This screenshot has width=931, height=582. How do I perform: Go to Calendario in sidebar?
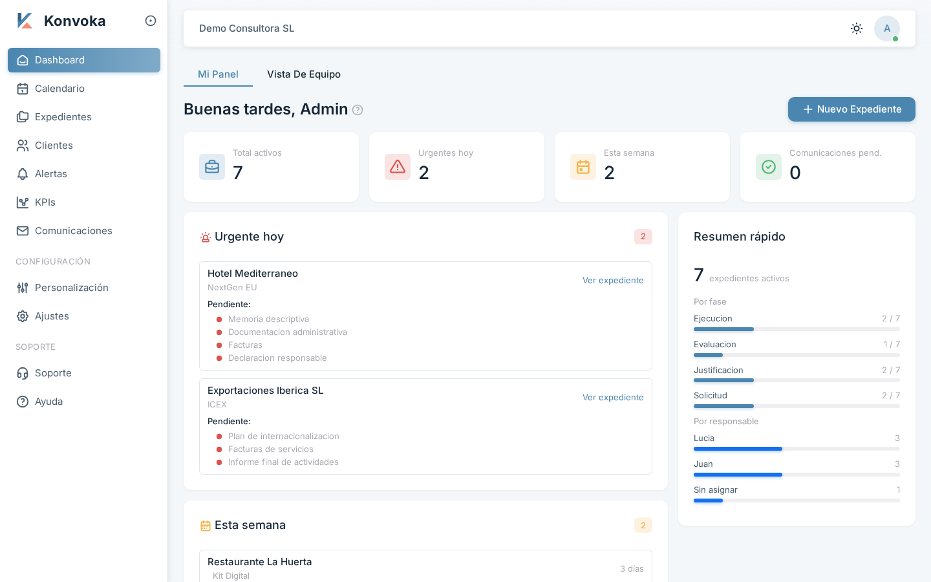point(84,89)
